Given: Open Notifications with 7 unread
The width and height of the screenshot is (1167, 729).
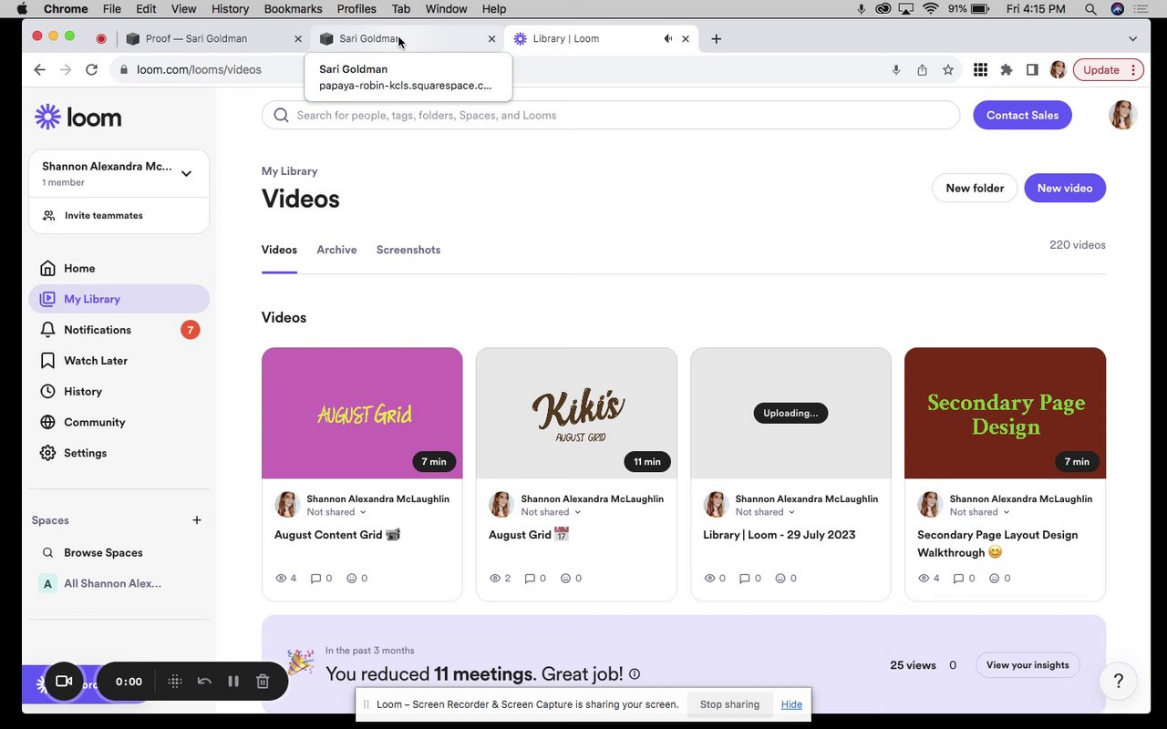Looking at the screenshot, I should [x=119, y=330].
